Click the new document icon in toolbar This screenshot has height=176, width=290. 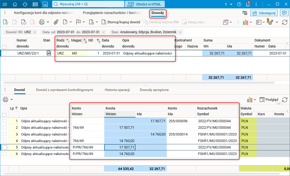(5, 22)
